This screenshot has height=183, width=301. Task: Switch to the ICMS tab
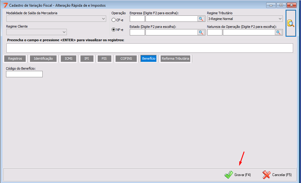69,58
